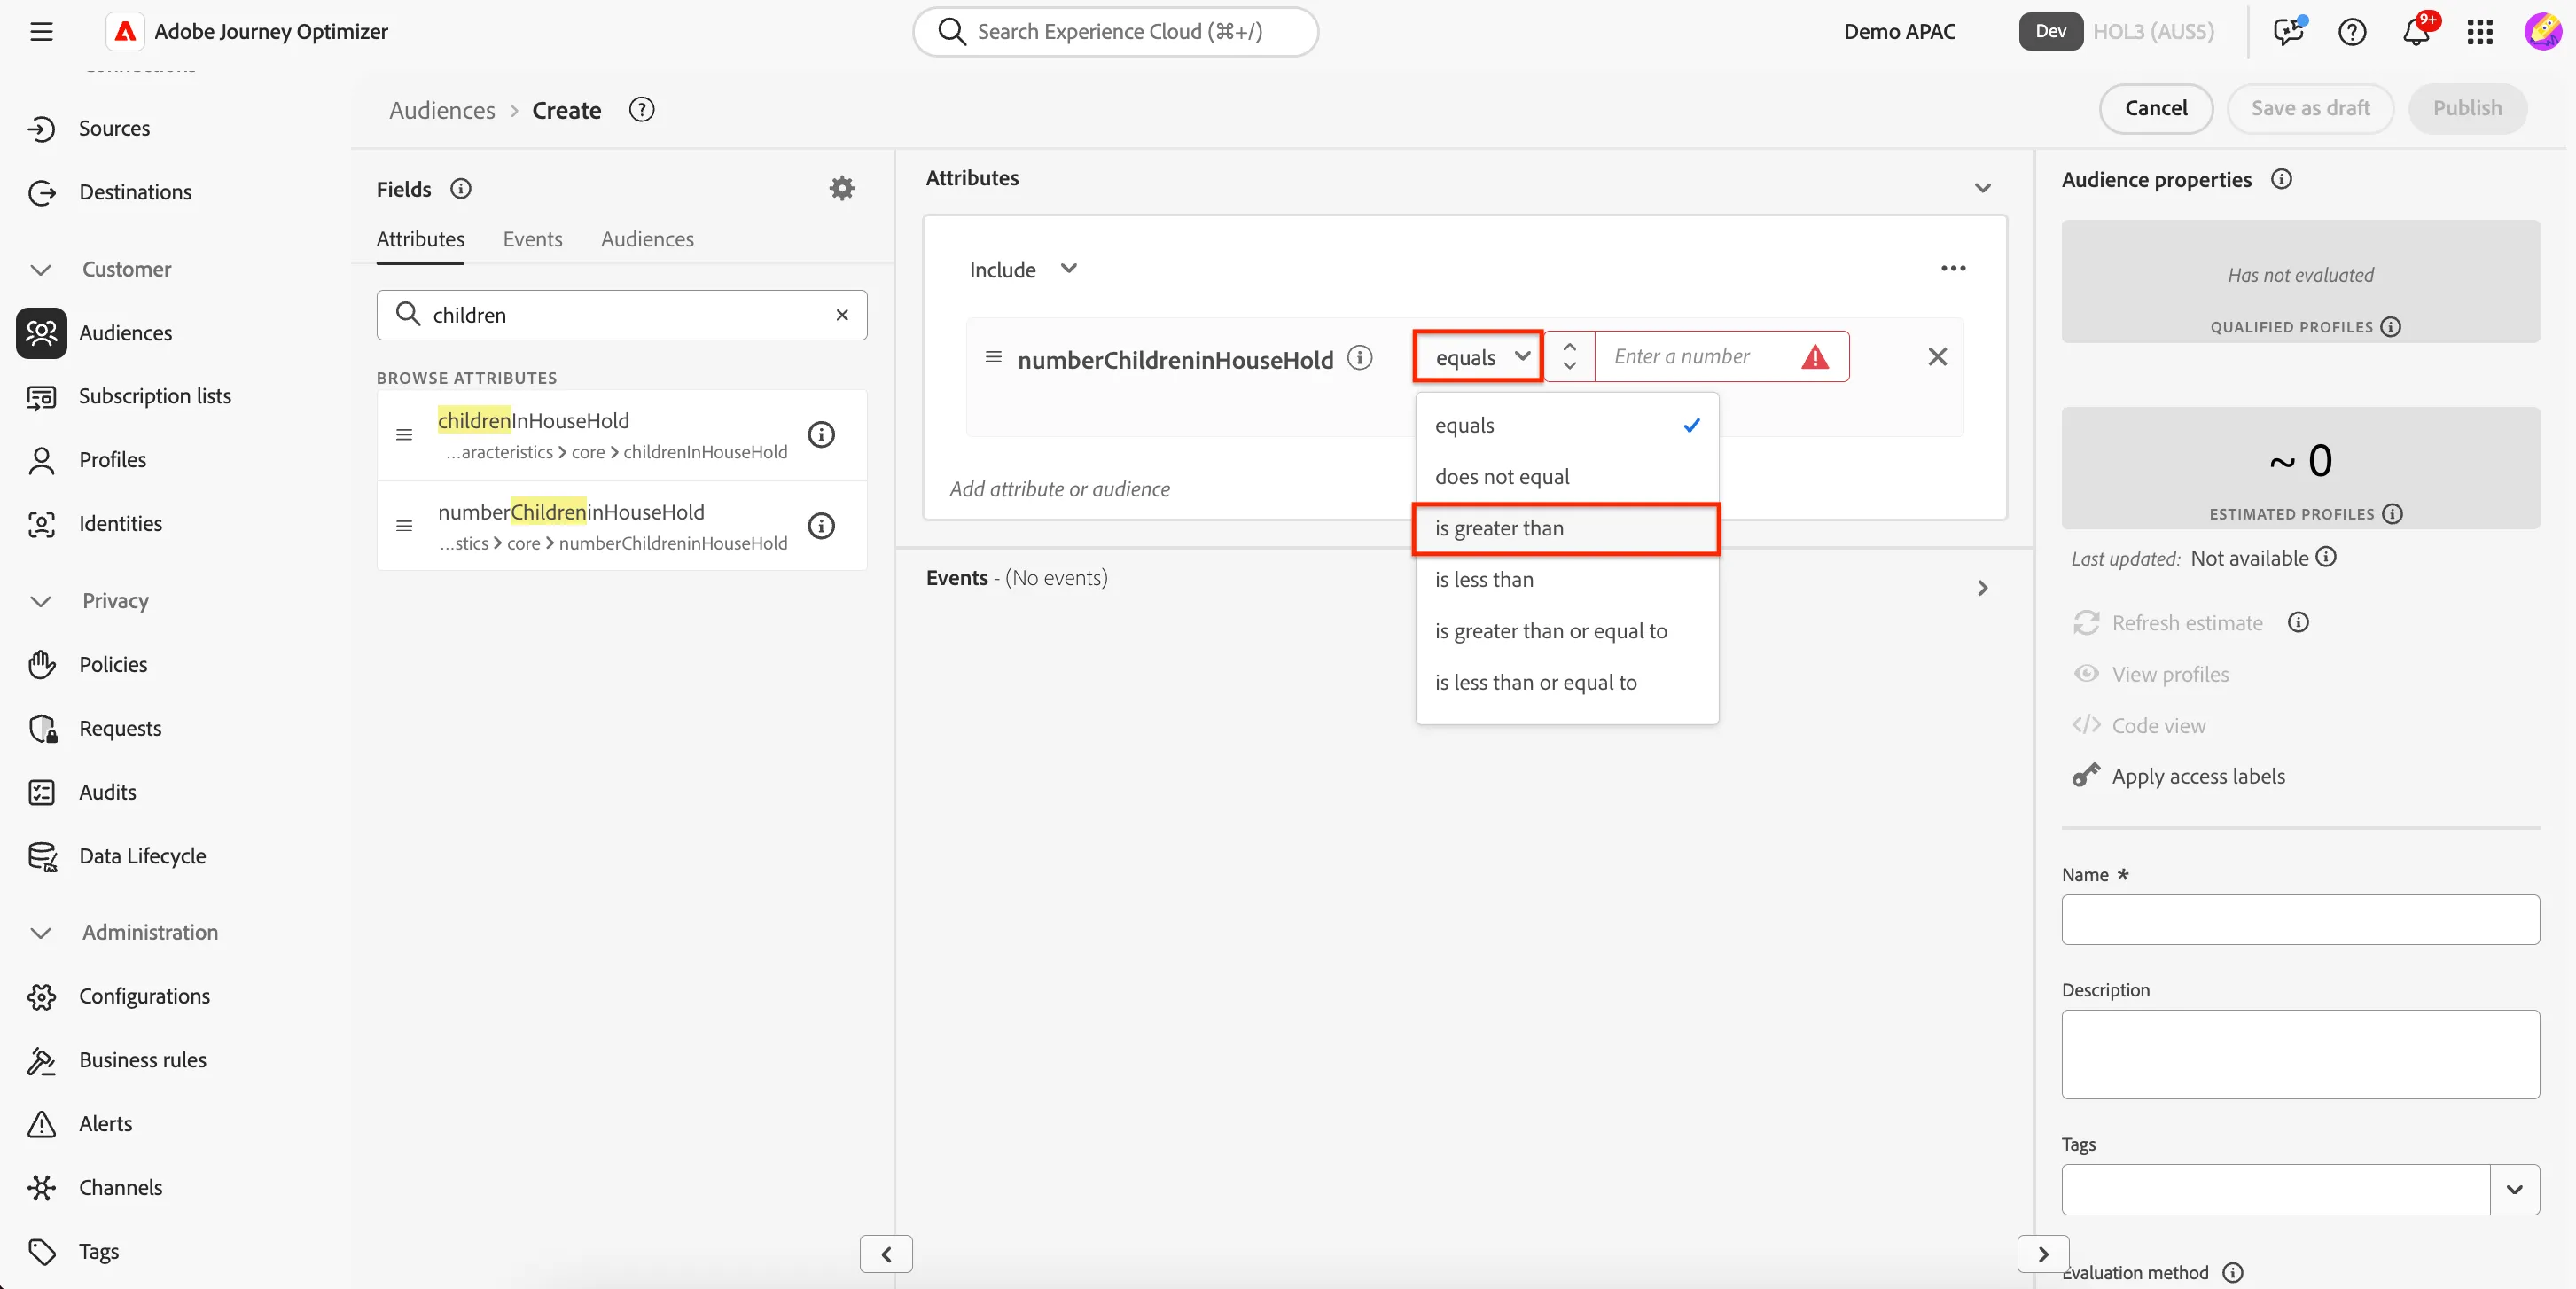
Task: Click Apply access labels
Action: (x=2179, y=776)
